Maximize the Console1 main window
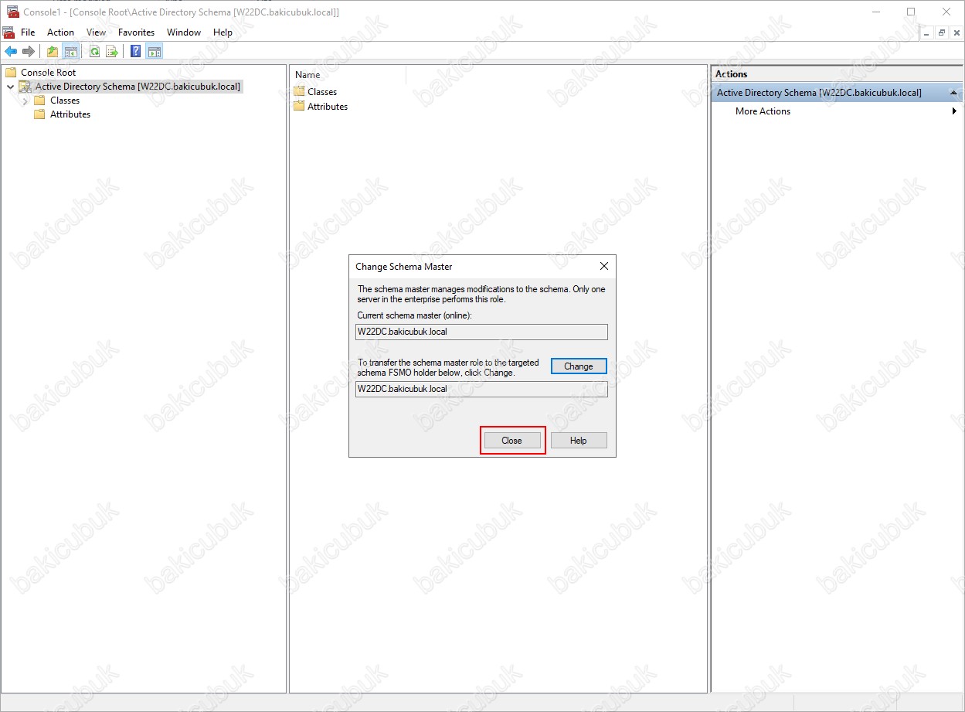This screenshot has width=965, height=712. coord(911,12)
